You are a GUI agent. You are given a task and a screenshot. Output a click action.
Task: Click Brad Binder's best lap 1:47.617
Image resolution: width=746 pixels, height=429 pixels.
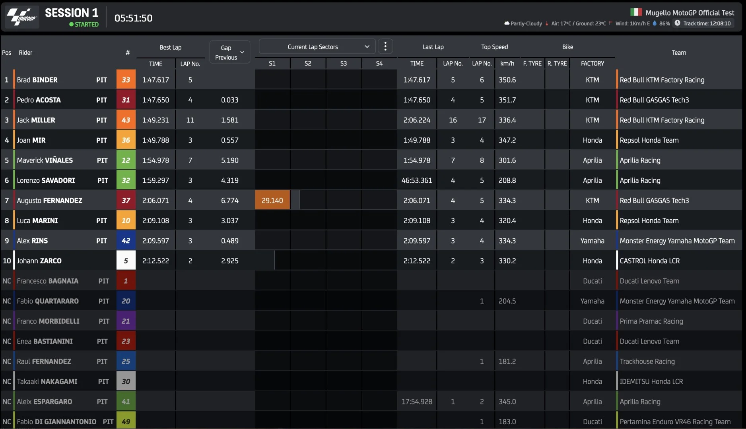[x=155, y=80]
